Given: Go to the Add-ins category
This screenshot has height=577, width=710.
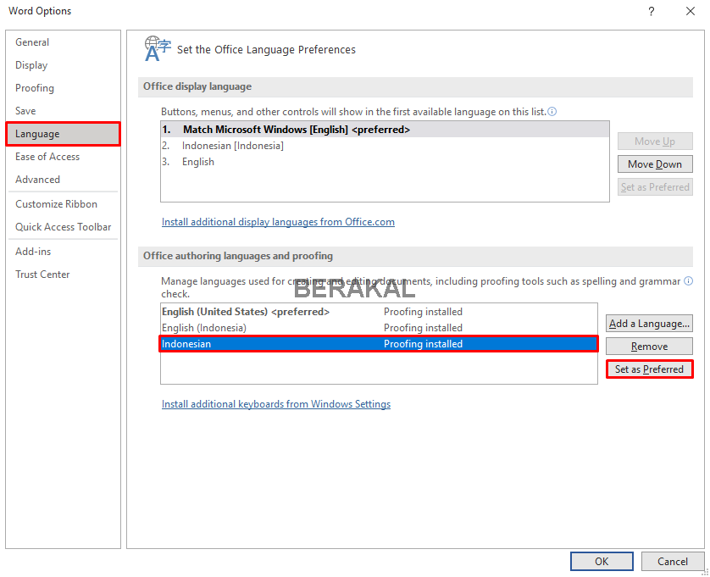Looking at the screenshot, I should (63, 252).
